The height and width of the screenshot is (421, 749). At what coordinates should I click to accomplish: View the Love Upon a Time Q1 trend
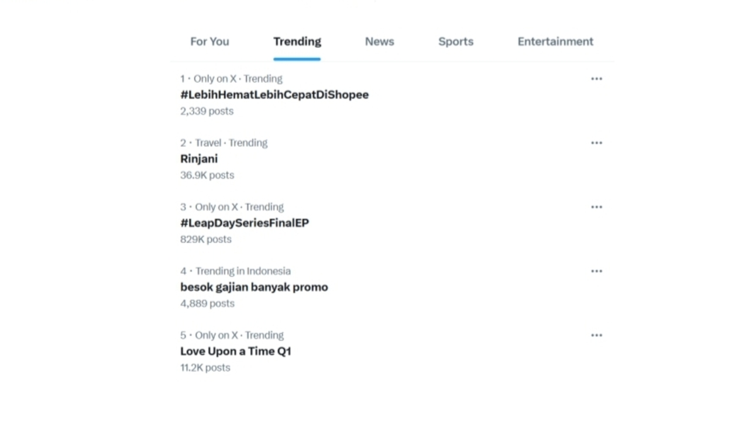tap(236, 351)
